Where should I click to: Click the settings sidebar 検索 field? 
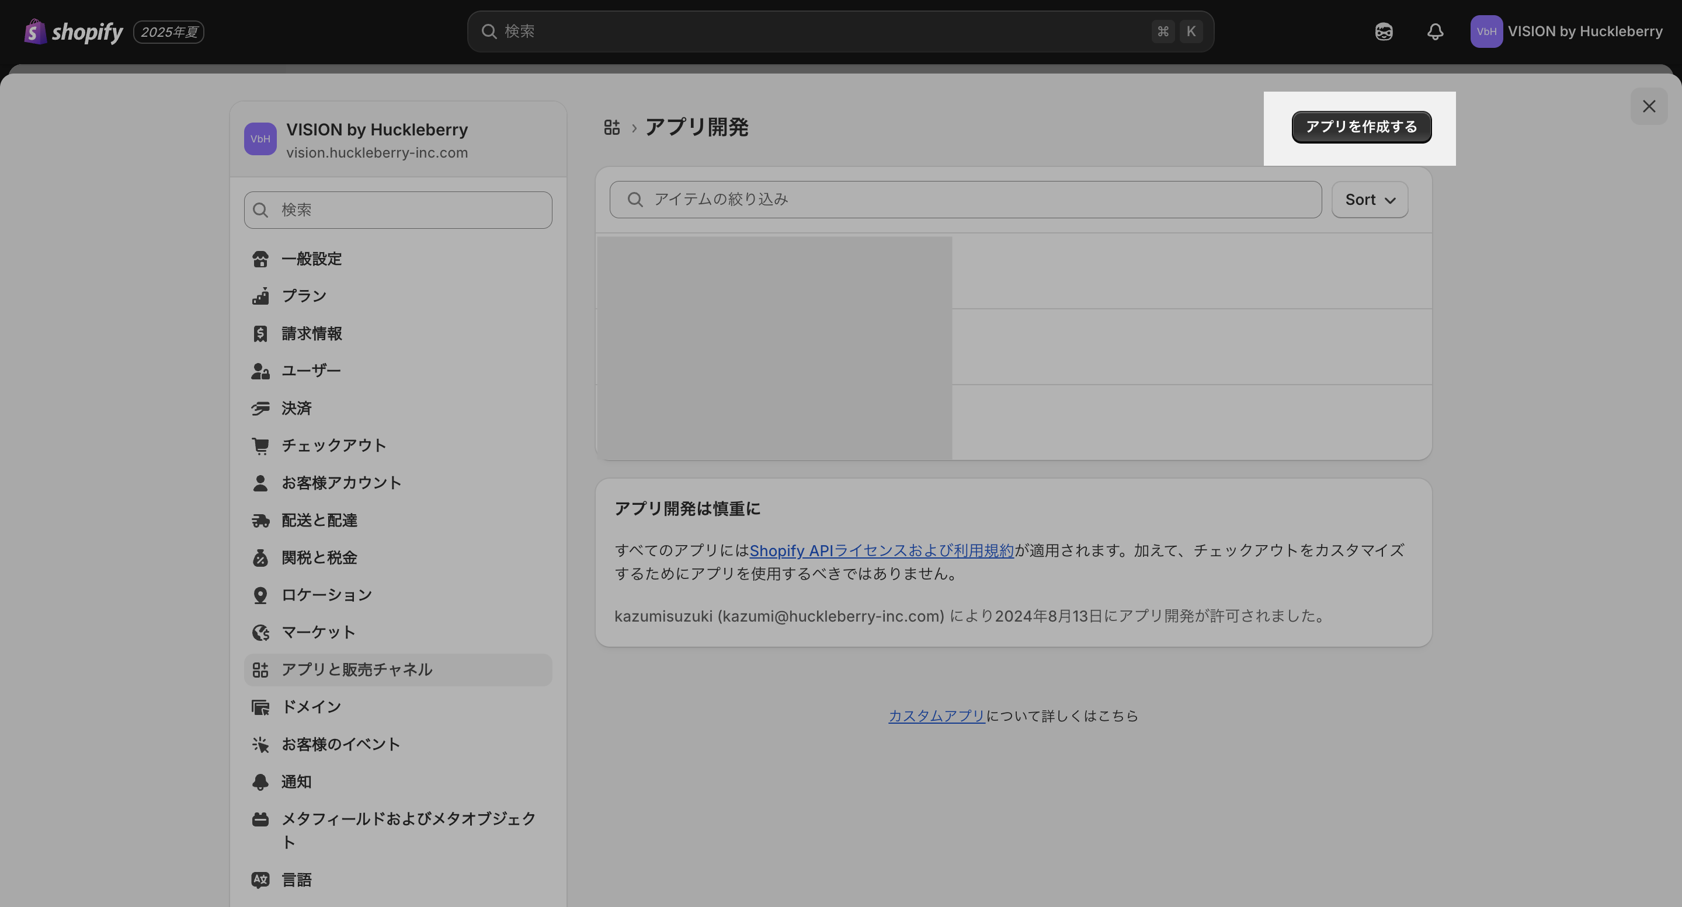click(398, 210)
